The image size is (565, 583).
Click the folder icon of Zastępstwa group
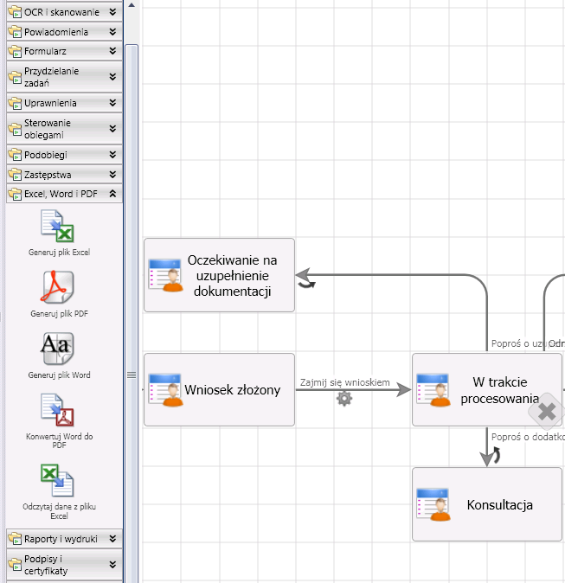click(15, 175)
